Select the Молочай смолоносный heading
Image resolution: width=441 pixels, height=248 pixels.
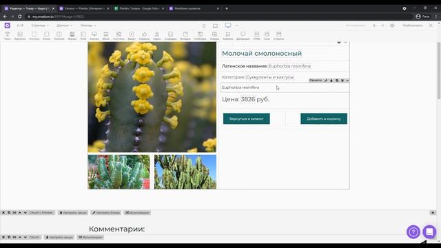click(x=262, y=53)
